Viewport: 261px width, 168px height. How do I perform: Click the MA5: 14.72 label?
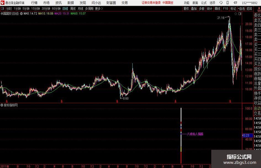point(30,14)
